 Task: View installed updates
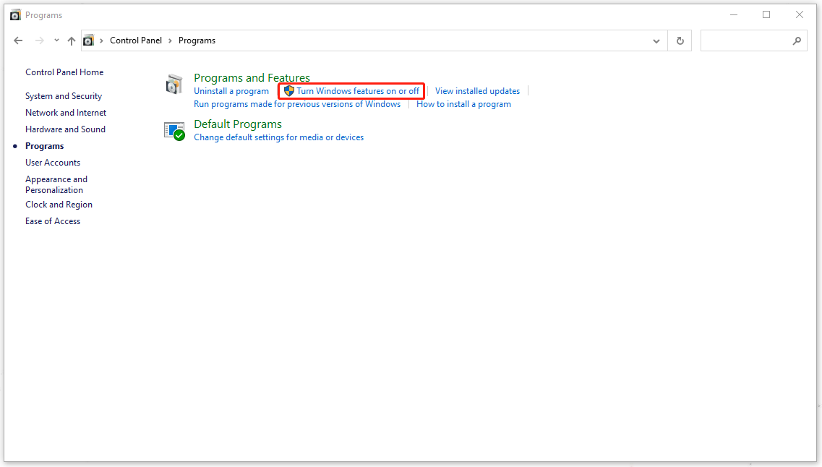point(477,90)
